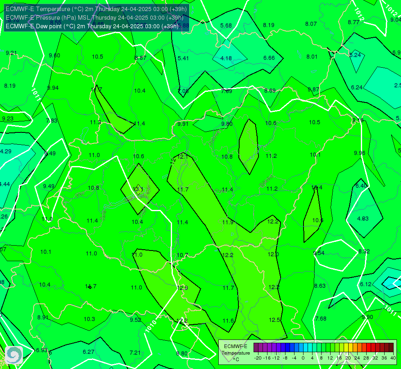Pick the purple legend swatch above -20
This screenshot has height=369, width=401.
tap(256, 348)
